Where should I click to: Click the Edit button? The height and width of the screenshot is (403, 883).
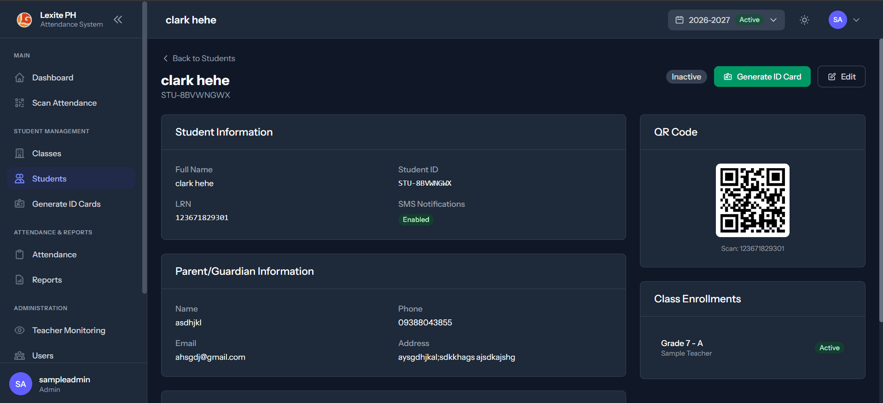click(842, 77)
